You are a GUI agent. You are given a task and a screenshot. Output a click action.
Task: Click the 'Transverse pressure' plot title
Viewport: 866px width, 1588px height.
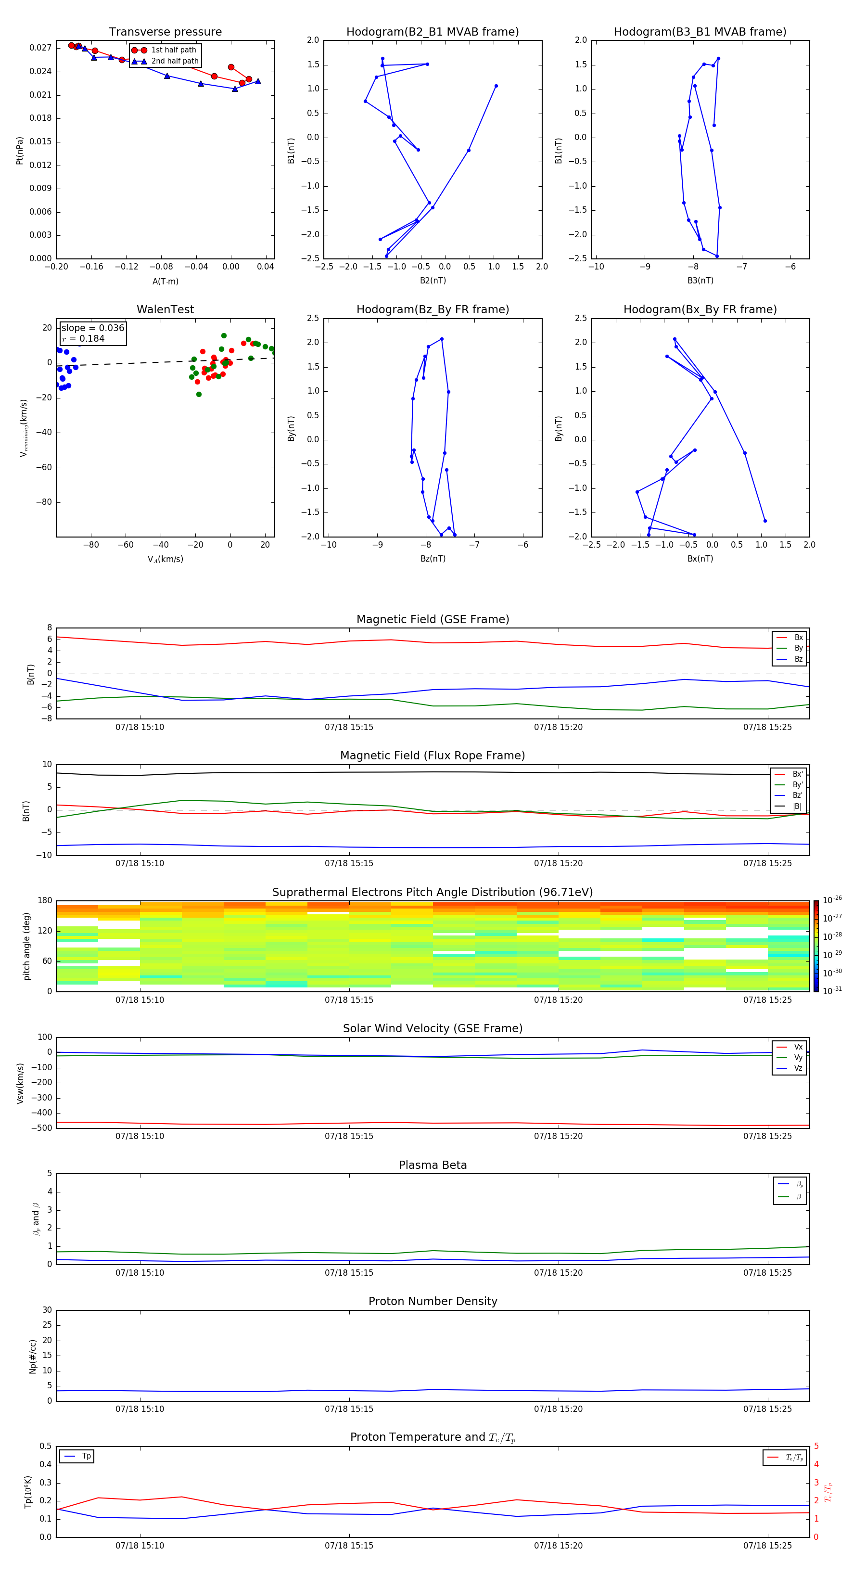pos(165,32)
